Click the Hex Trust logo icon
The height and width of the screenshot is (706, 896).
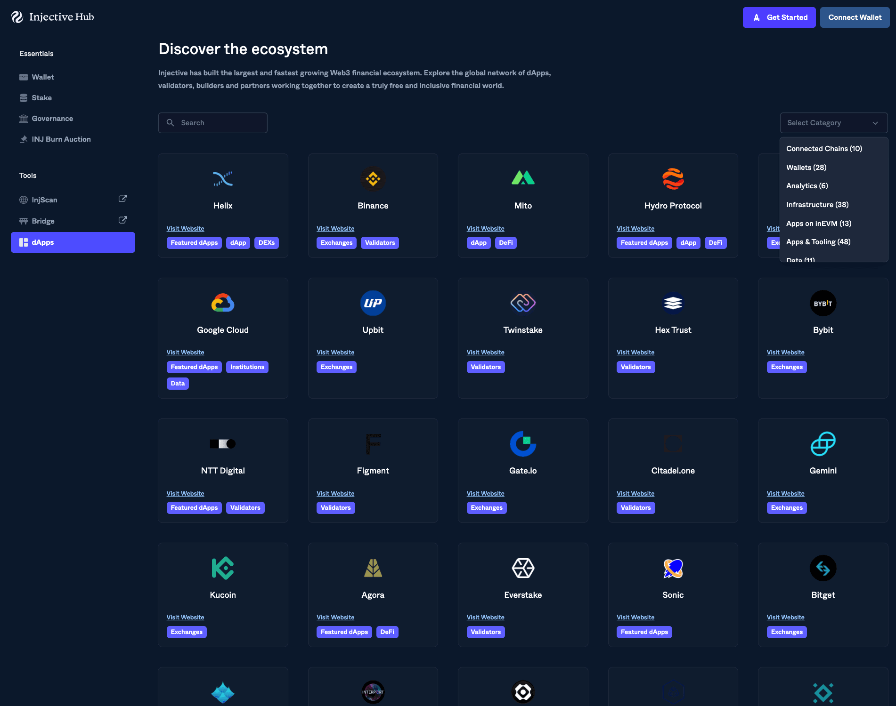pyautogui.click(x=673, y=303)
